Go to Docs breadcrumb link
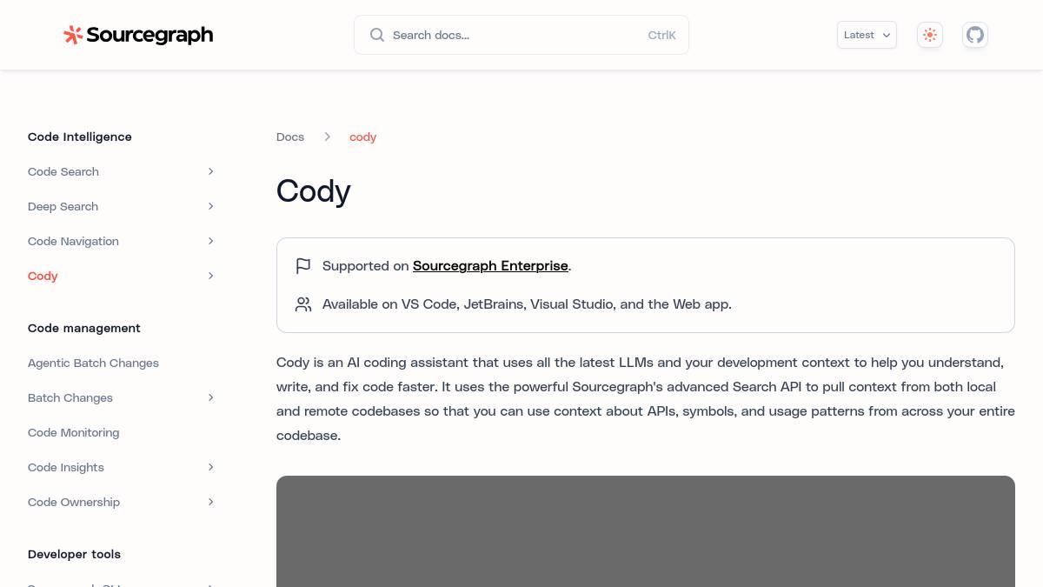 click(290, 137)
